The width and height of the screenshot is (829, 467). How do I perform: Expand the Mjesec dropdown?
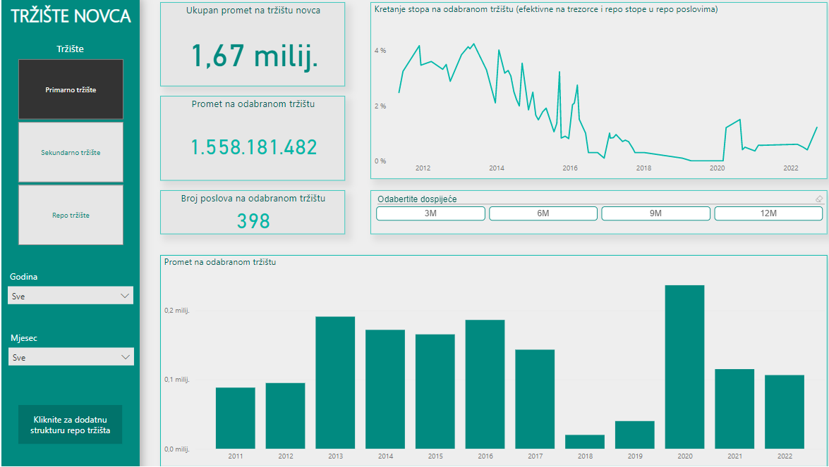[x=70, y=357]
